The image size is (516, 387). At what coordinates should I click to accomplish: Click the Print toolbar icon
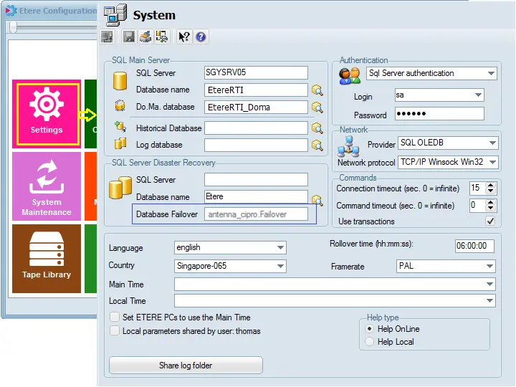145,37
